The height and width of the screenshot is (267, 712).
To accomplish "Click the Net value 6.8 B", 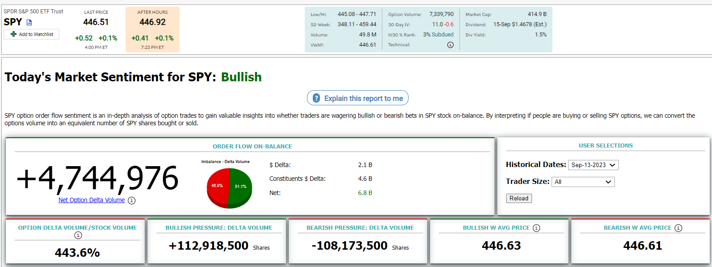I will click(x=365, y=193).
